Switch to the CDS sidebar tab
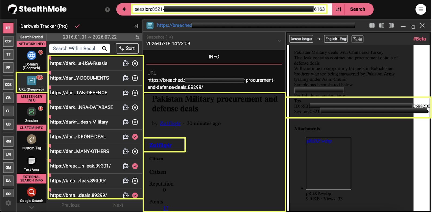The width and height of the screenshot is (432, 212). (x=8, y=85)
